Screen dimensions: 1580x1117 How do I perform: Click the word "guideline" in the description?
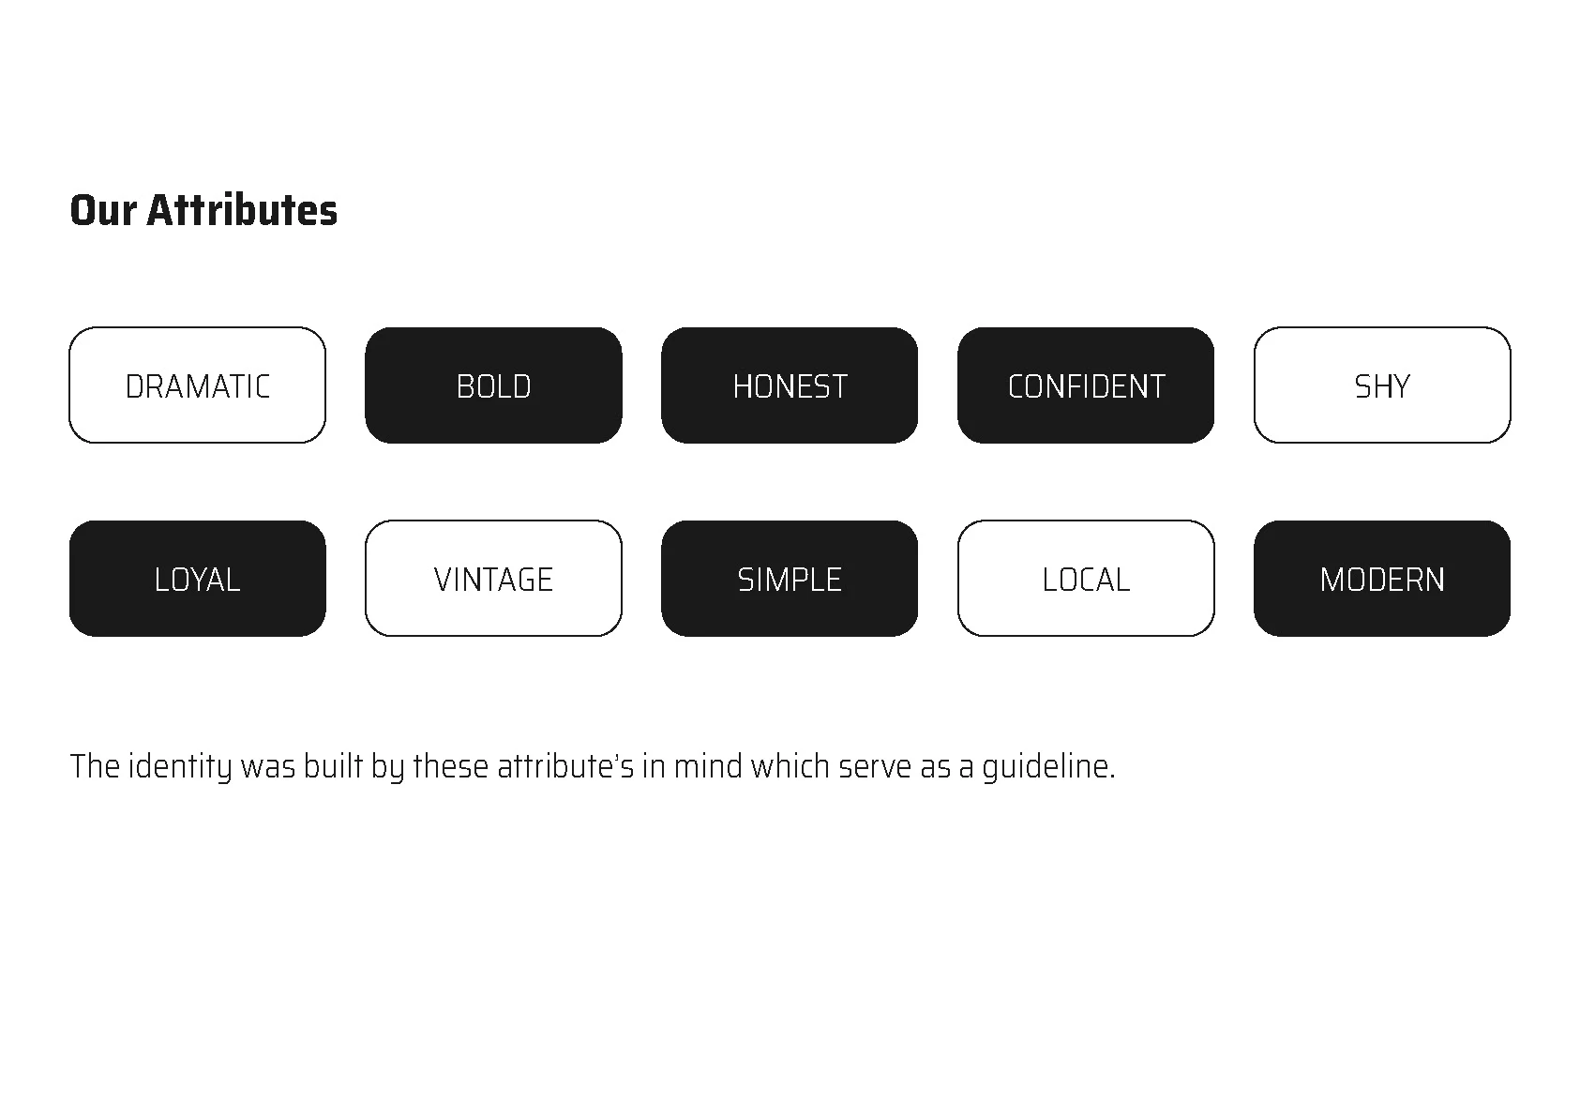point(1046,767)
